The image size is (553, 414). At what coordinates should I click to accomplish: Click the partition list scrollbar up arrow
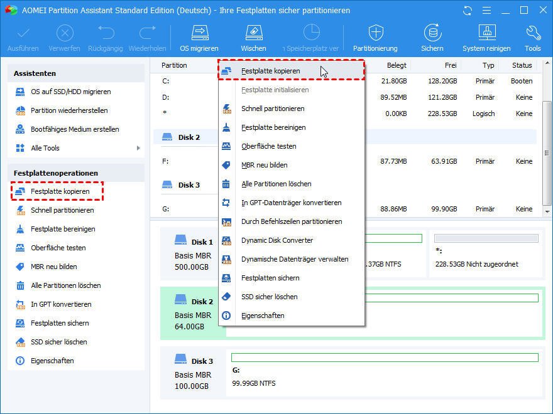pos(547,63)
